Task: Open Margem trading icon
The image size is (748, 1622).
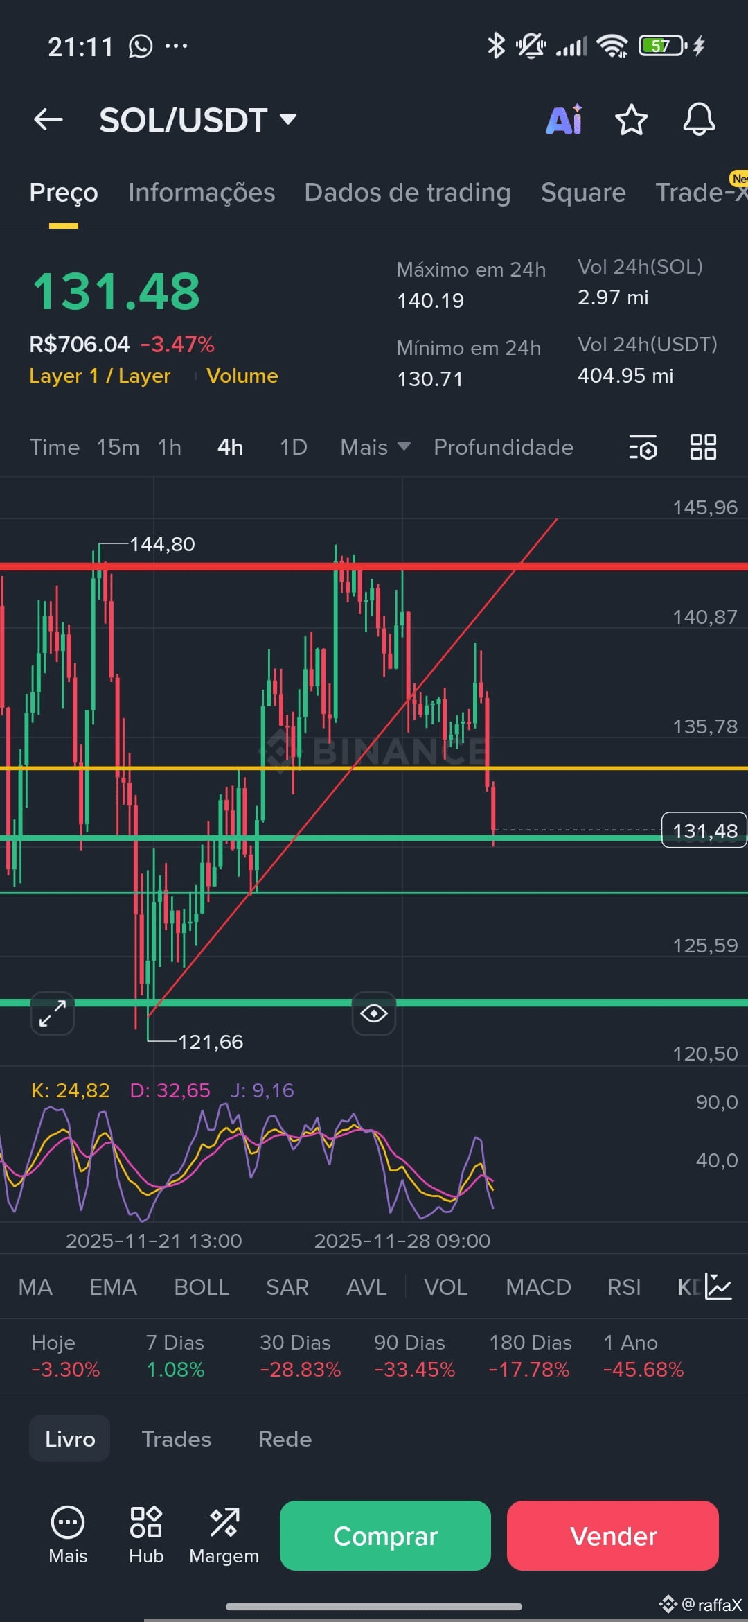Action: coord(224,1535)
